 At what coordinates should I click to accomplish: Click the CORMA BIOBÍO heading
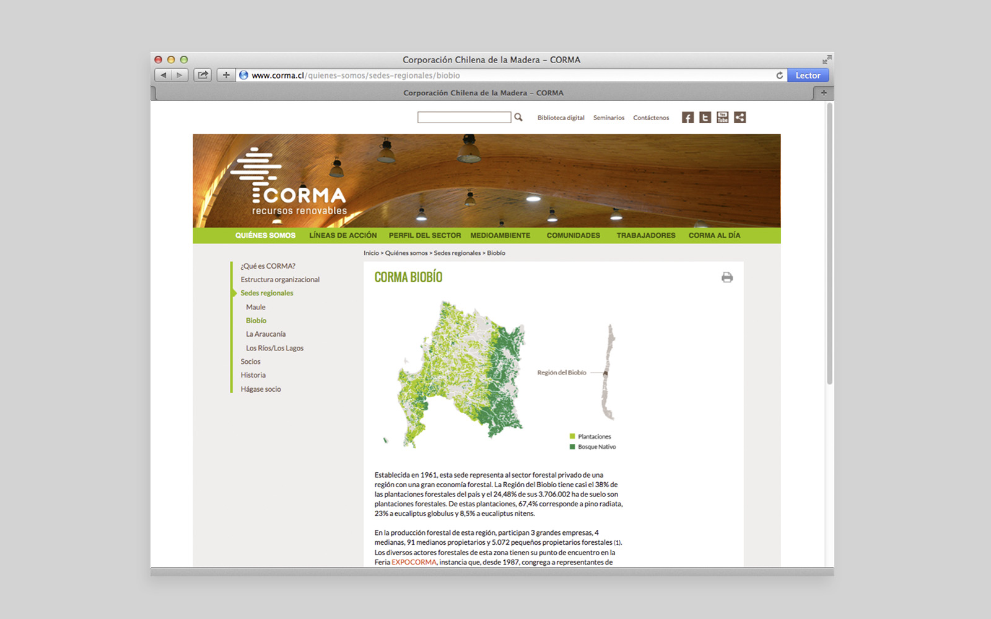(408, 277)
